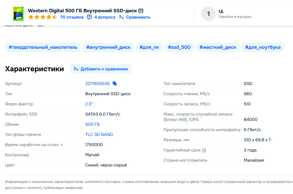
Task: Open the TLC 3D NAND link
Action: click(x=99, y=134)
